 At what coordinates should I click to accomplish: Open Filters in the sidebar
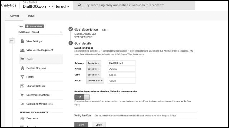coord(41,77)
